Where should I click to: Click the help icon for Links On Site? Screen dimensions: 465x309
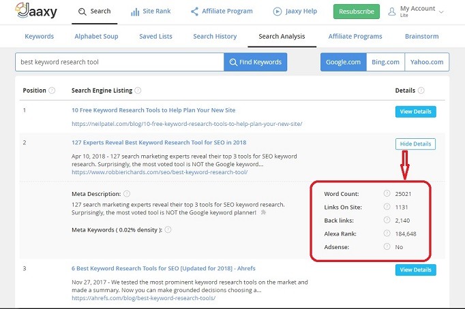(x=387, y=207)
